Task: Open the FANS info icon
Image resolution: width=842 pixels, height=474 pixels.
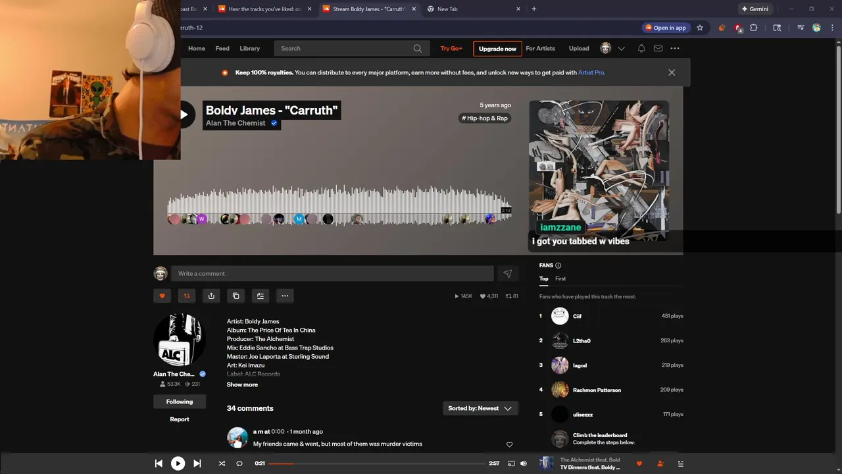Action: pyautogui.click(x=558, y=265)
